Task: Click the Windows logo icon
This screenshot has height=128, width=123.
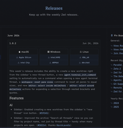Action: click(x=48, y=52)
